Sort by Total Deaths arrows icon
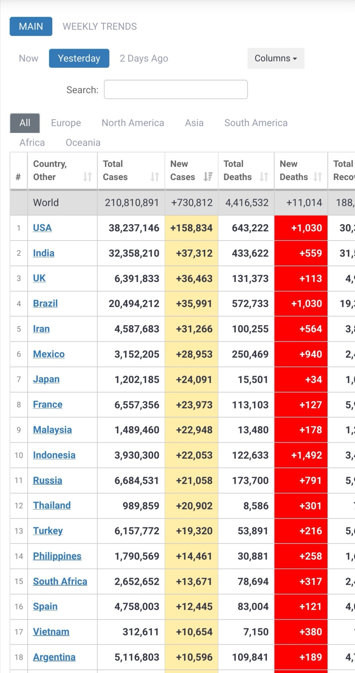Screen dimensions: 355x673 (x=264, y=177)
